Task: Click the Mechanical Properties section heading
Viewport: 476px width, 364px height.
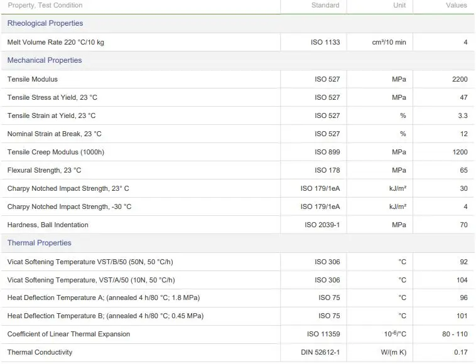Action: (x=45, y=60)
